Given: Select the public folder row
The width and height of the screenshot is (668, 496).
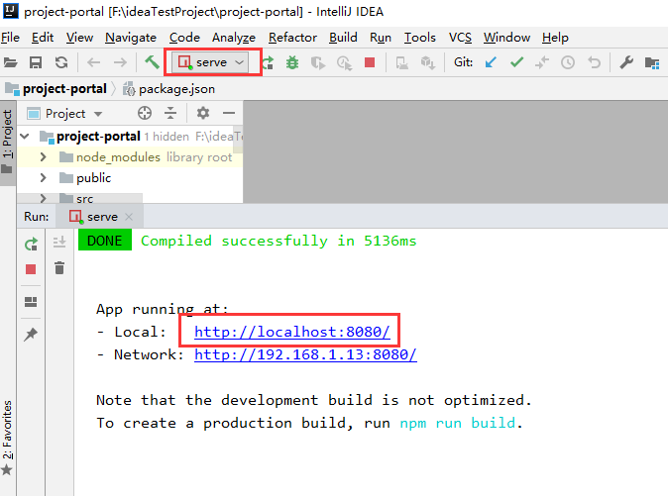Looking at the screenshot, I should click(x=130, y=178).
